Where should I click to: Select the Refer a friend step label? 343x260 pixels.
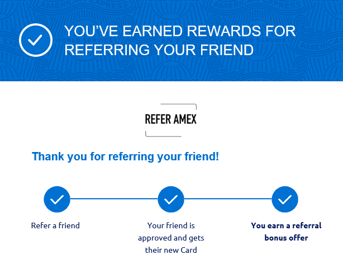pyautogui.click(x=55, y=225)
